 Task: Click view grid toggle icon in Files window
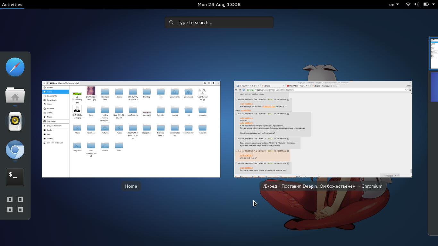click(x=209, y=83)
